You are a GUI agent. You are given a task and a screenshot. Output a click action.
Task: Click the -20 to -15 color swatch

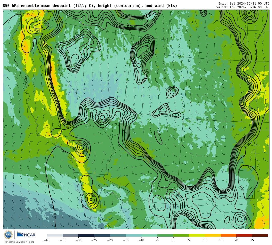(x=118, y=235)
